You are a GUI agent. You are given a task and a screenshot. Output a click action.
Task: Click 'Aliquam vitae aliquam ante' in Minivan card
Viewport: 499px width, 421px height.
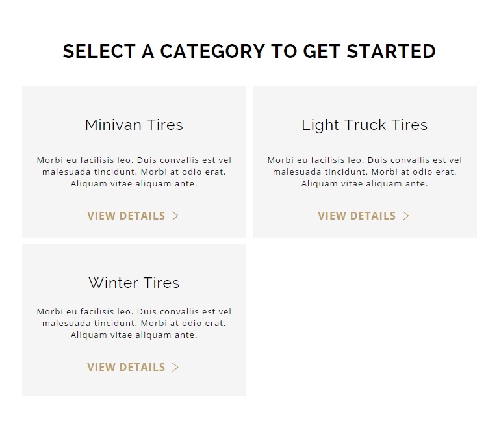coord(133,184)
